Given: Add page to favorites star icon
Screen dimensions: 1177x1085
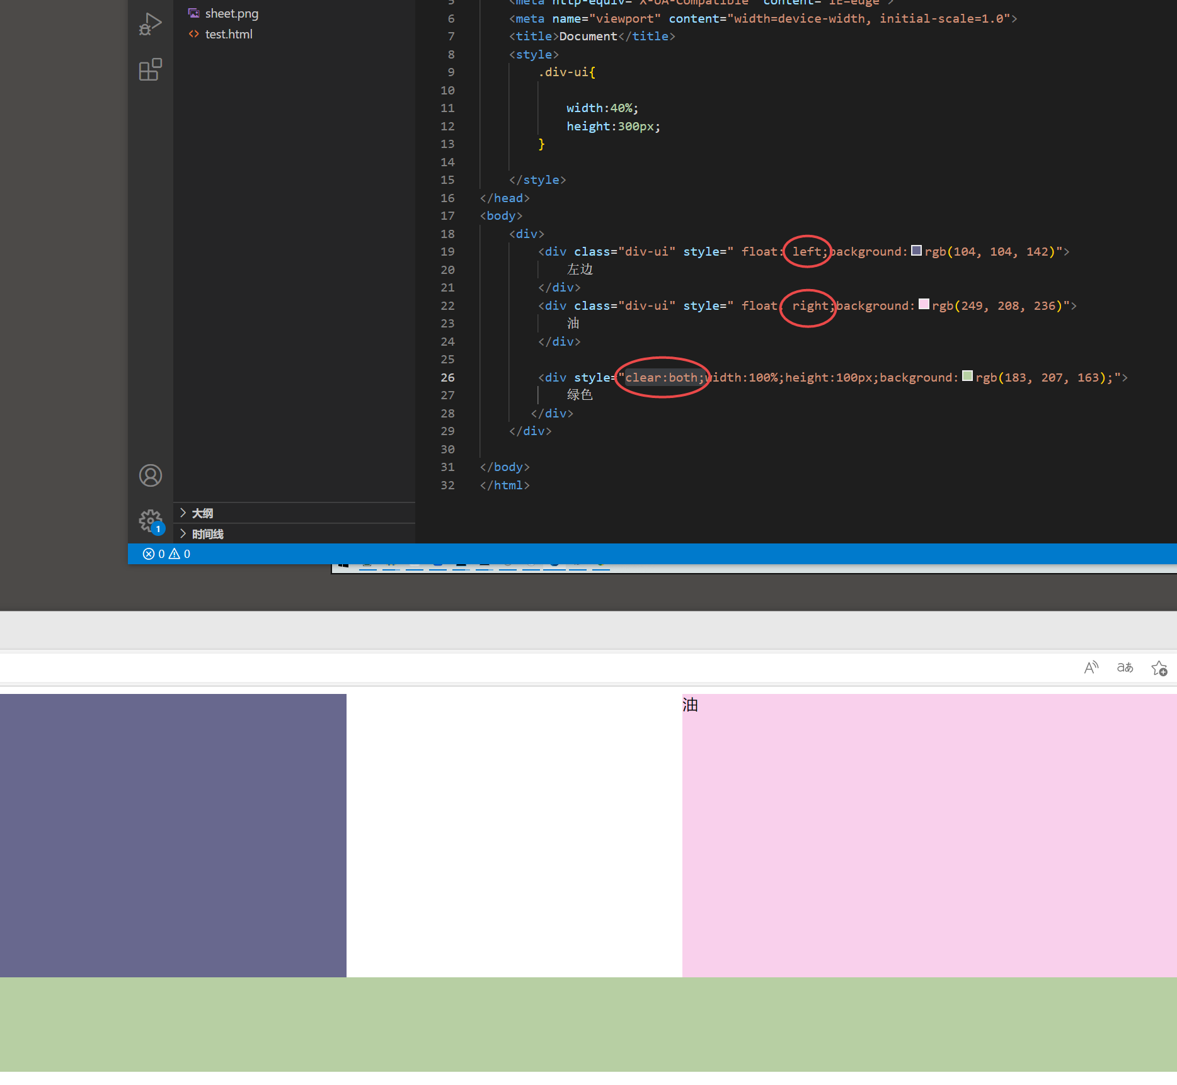Looking at the screenshot, I should [x=1159, y=668].
